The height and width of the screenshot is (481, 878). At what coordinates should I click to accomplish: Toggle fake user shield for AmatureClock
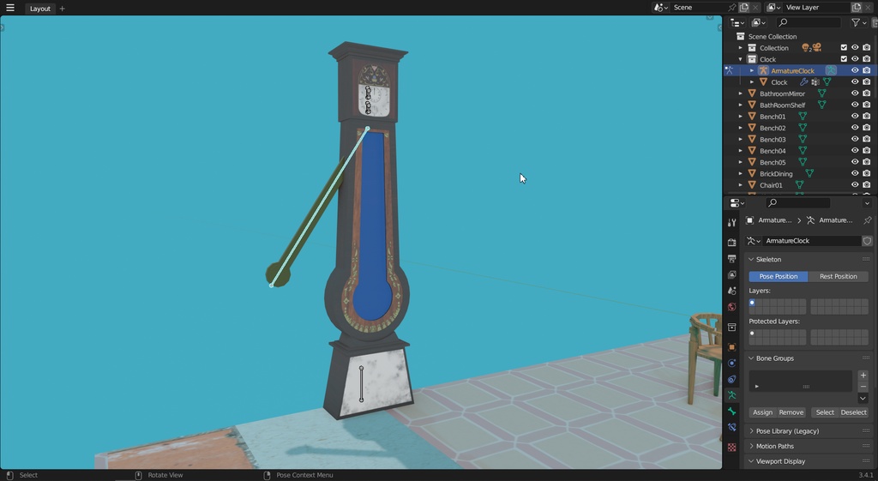coord(868,241)
